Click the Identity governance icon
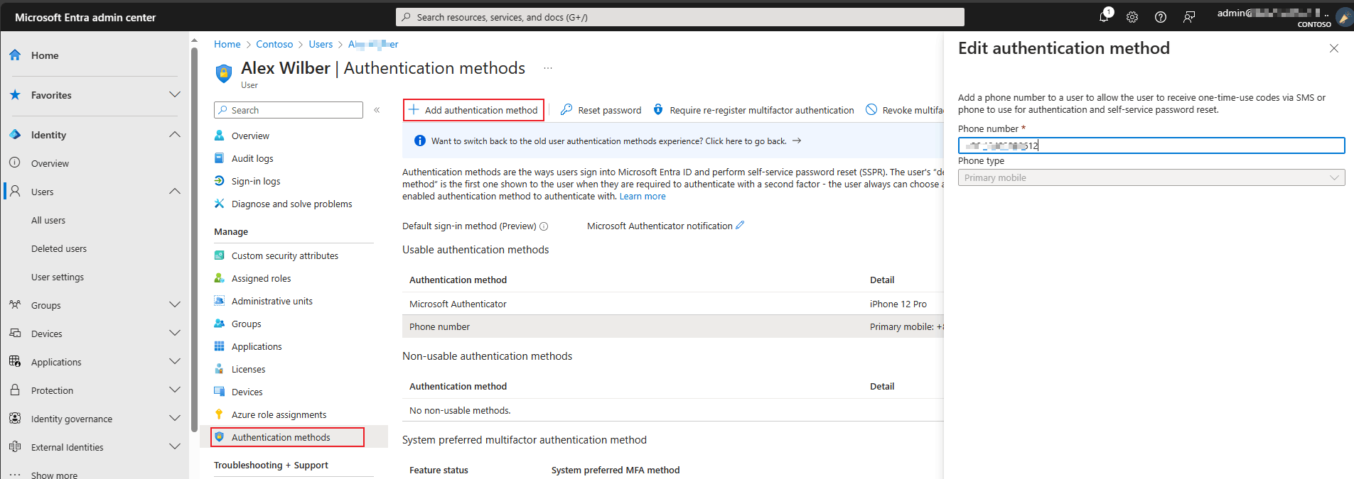The width and height of the screenshot is (1354, 479). [x=15, y=418]
